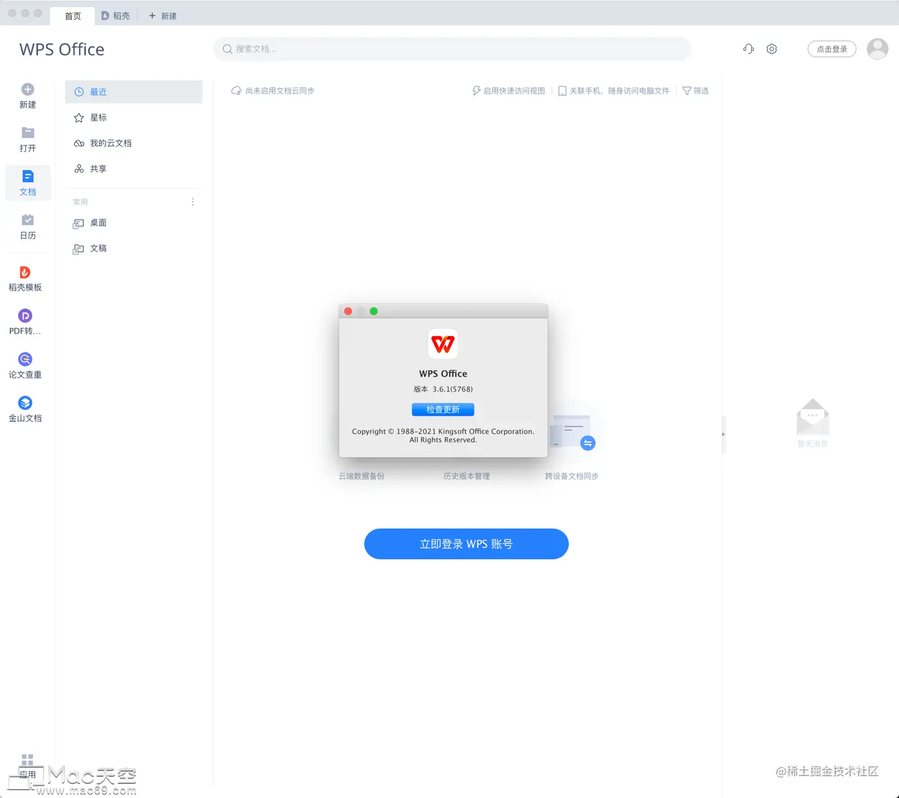Image resolution: width=899 pixels, height=798 pixels.
Task: Click 尚未启用文档云同步 text
Action: click(x=280, y=91)
